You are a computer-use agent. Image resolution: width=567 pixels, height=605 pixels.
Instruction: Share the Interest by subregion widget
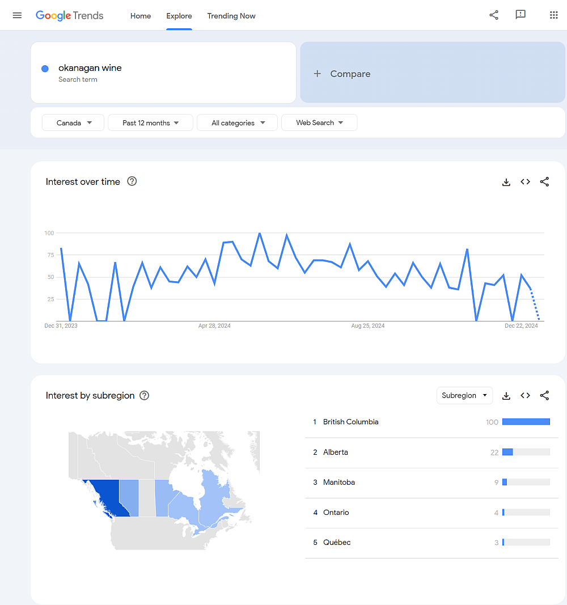point(544,396)
